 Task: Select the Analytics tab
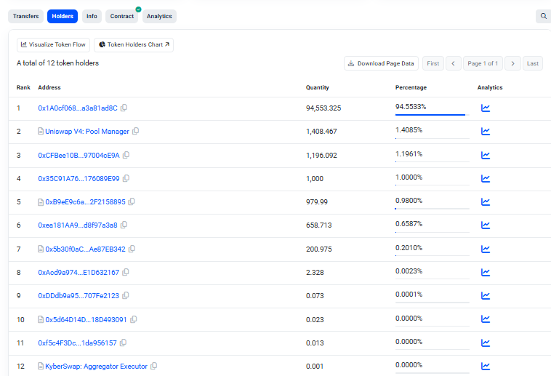159,16
